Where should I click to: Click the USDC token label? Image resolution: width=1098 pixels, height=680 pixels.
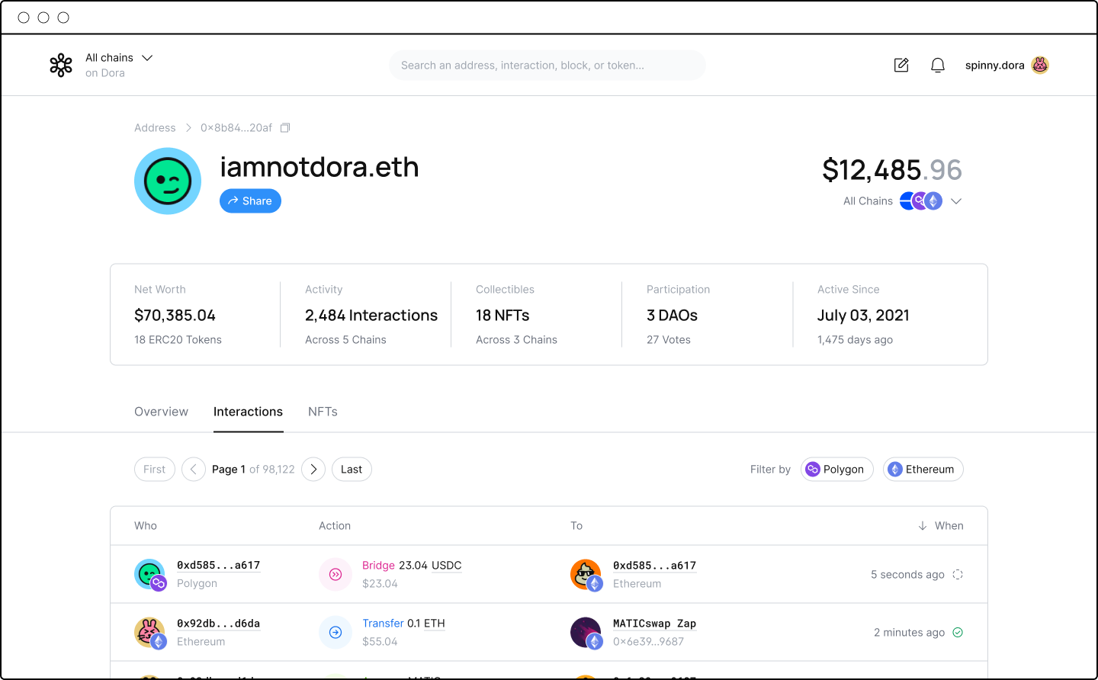[447, 566]
